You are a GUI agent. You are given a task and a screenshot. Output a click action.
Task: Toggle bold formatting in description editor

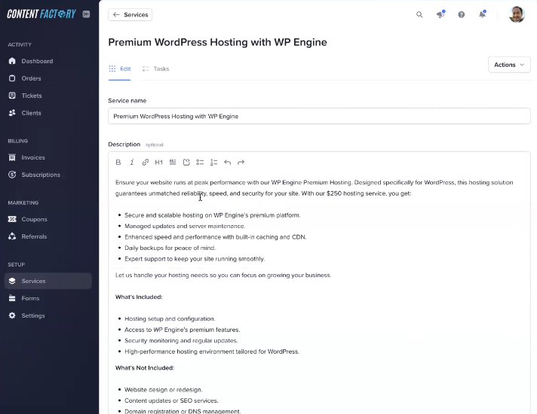tap(118, 163)
